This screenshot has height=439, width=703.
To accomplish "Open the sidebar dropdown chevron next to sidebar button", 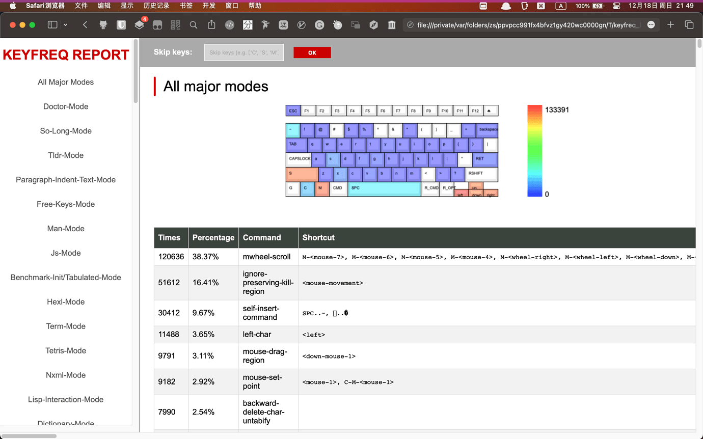I will click(x=66, y=24).
